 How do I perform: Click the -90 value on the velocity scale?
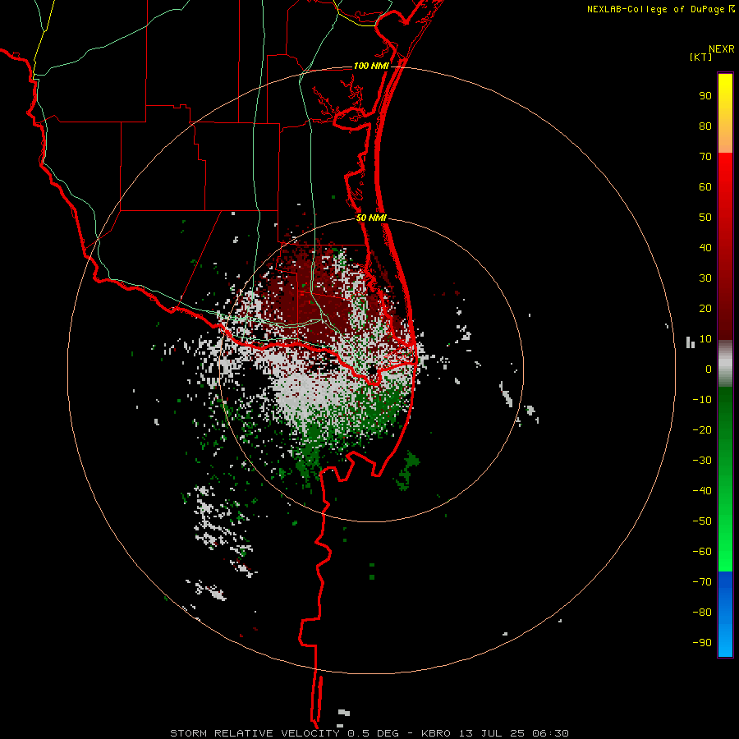click(x=702, y=643)
